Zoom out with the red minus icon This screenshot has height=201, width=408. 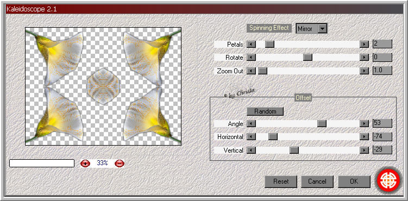coord(120,164)
